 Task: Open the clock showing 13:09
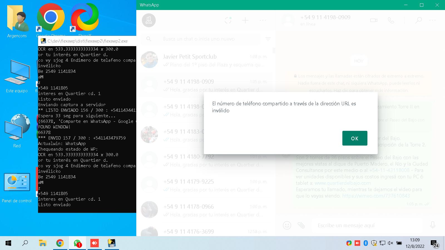tap(415, 243)
